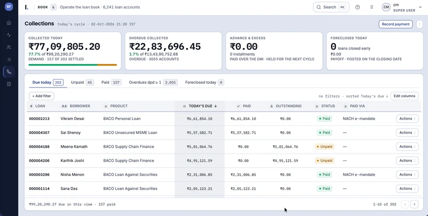Open the activity pulse icon in sidebar

9,35
